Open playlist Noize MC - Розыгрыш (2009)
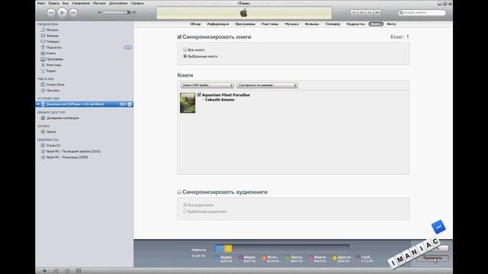This screenshot has height=274, width=488. 67,158
